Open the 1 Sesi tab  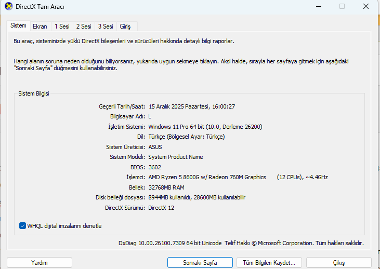pyautogui.click(x=62, y=26)
